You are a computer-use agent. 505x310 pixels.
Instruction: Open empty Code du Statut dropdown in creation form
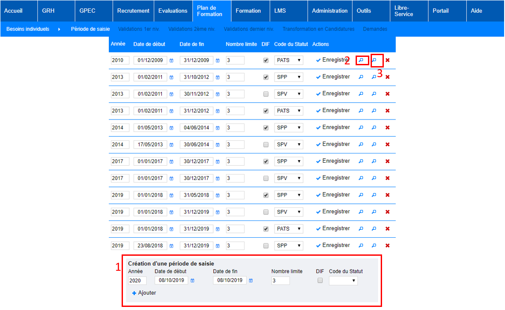click(x=343, y=280)
